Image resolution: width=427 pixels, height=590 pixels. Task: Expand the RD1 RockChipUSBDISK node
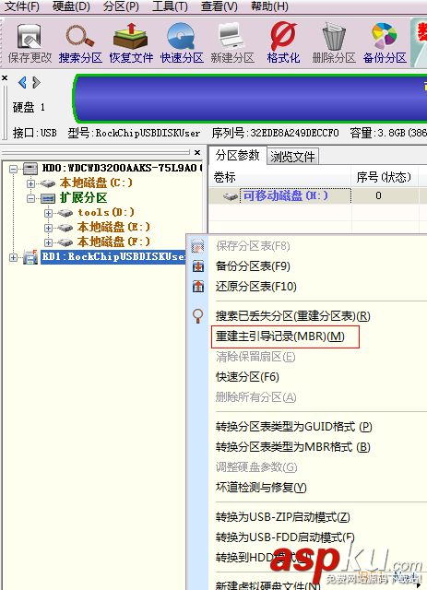(13, 257)
